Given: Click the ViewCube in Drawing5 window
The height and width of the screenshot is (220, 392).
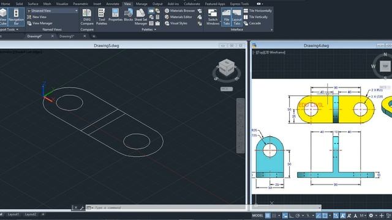Looking at the screenshot, I should tap(227, 67).
